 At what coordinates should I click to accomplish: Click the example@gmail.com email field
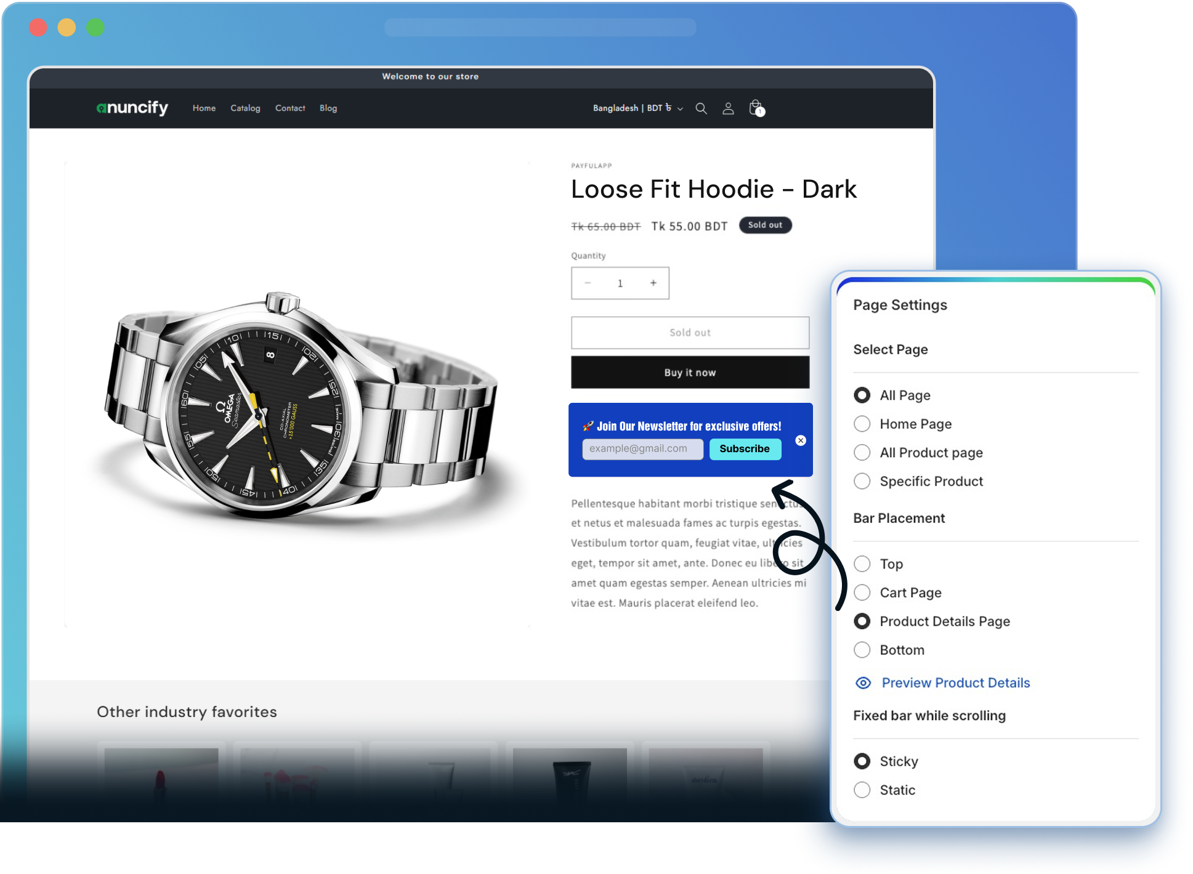(x=642, y=449)
